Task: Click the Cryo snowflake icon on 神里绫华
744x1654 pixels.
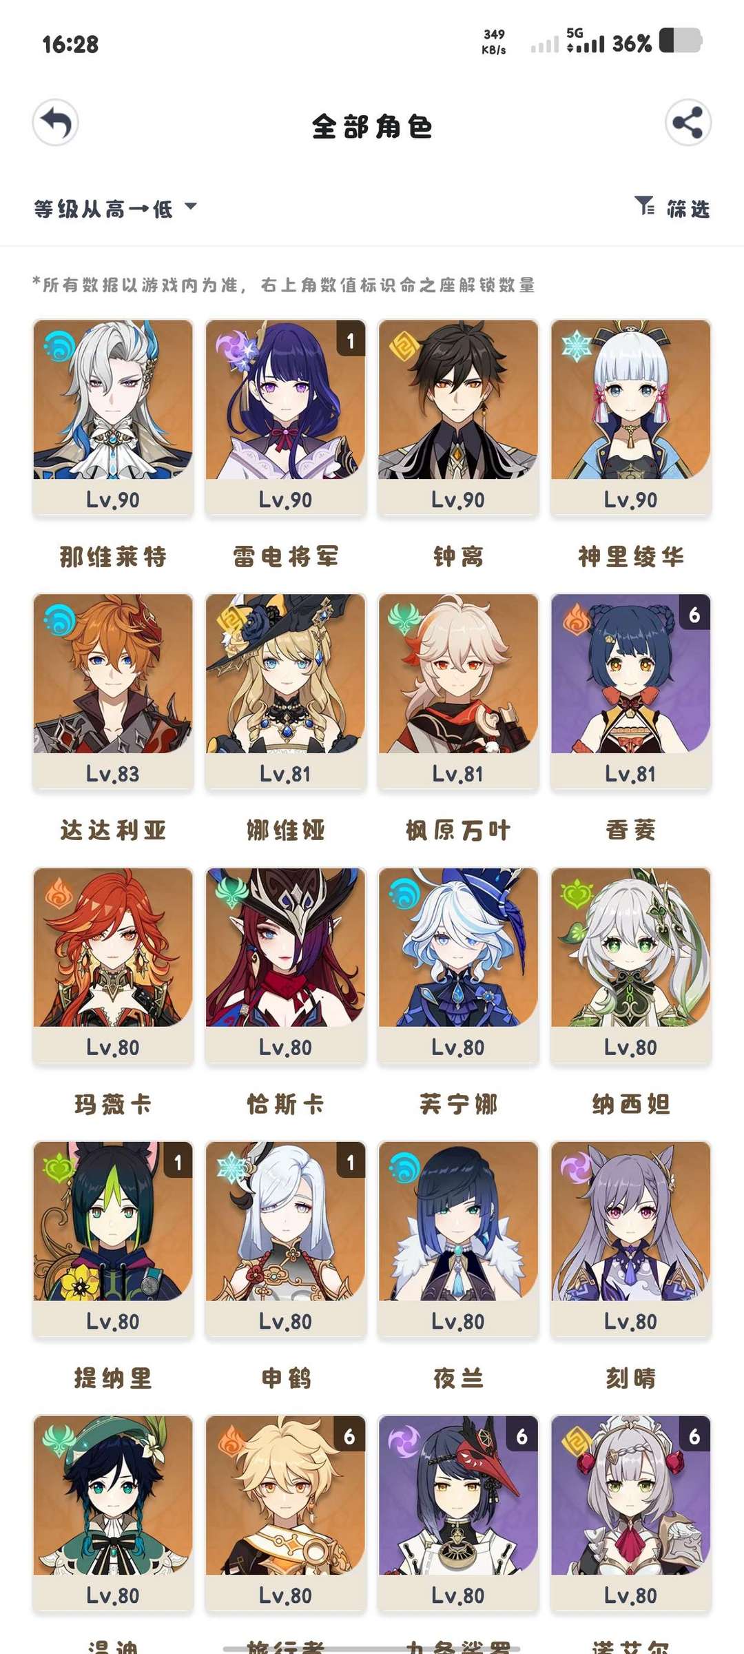Action: pos(576,345)
